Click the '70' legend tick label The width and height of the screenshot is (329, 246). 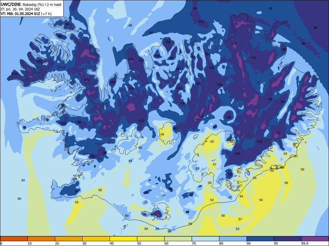pos(194,243)
